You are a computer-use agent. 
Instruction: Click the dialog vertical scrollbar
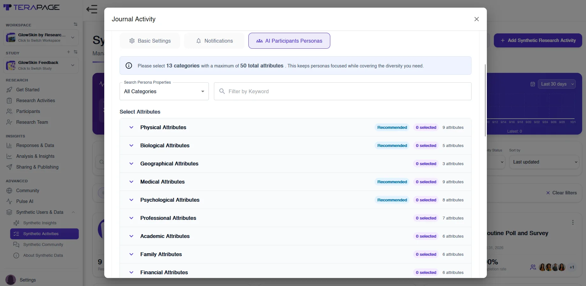[485, 100]
